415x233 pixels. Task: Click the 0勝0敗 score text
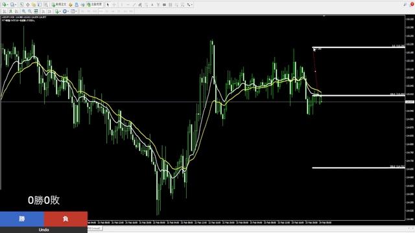(x=43, y=200)
